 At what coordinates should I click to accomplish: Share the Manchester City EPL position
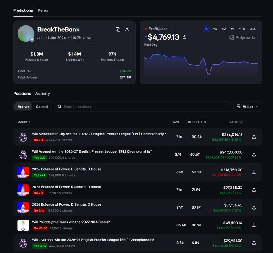point(254,137)
